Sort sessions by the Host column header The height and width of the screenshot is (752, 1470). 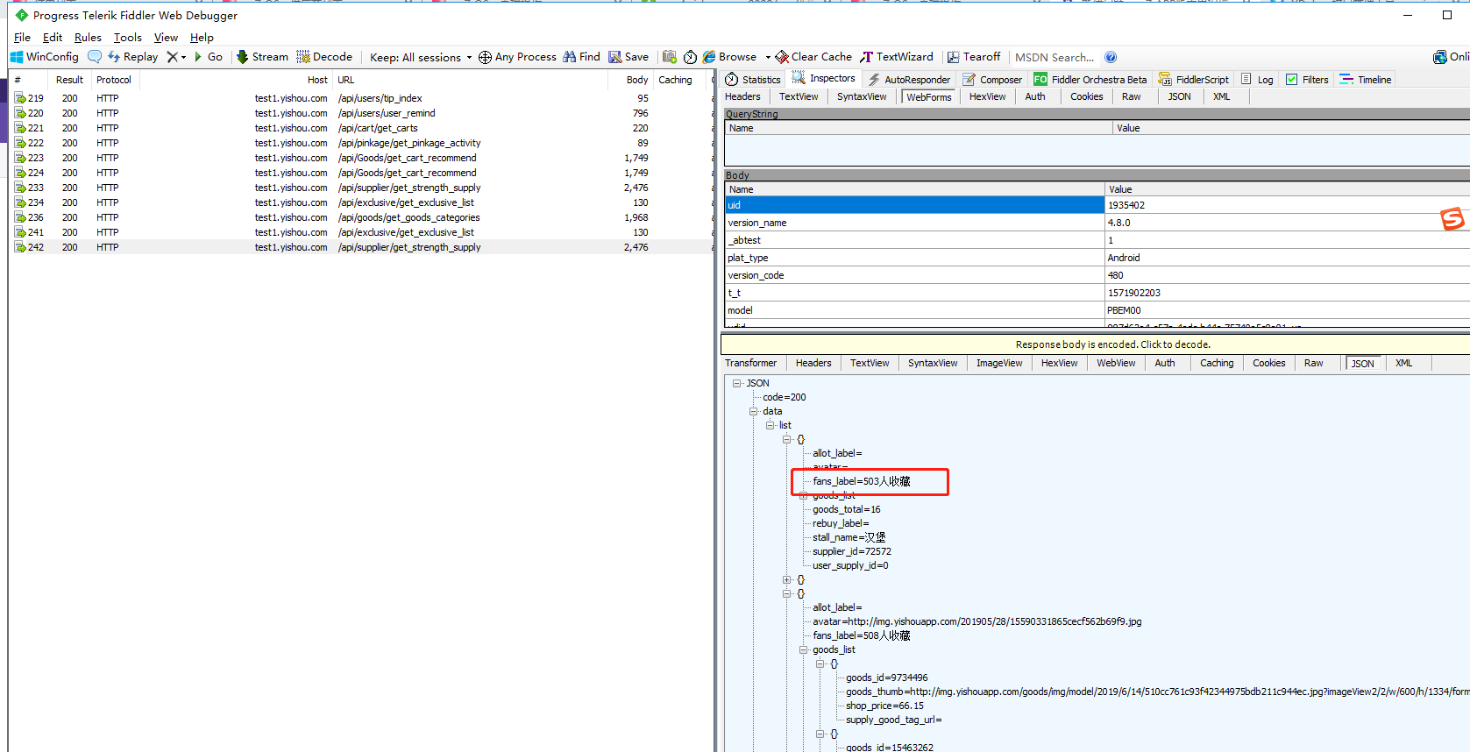[x=237, y=80]
